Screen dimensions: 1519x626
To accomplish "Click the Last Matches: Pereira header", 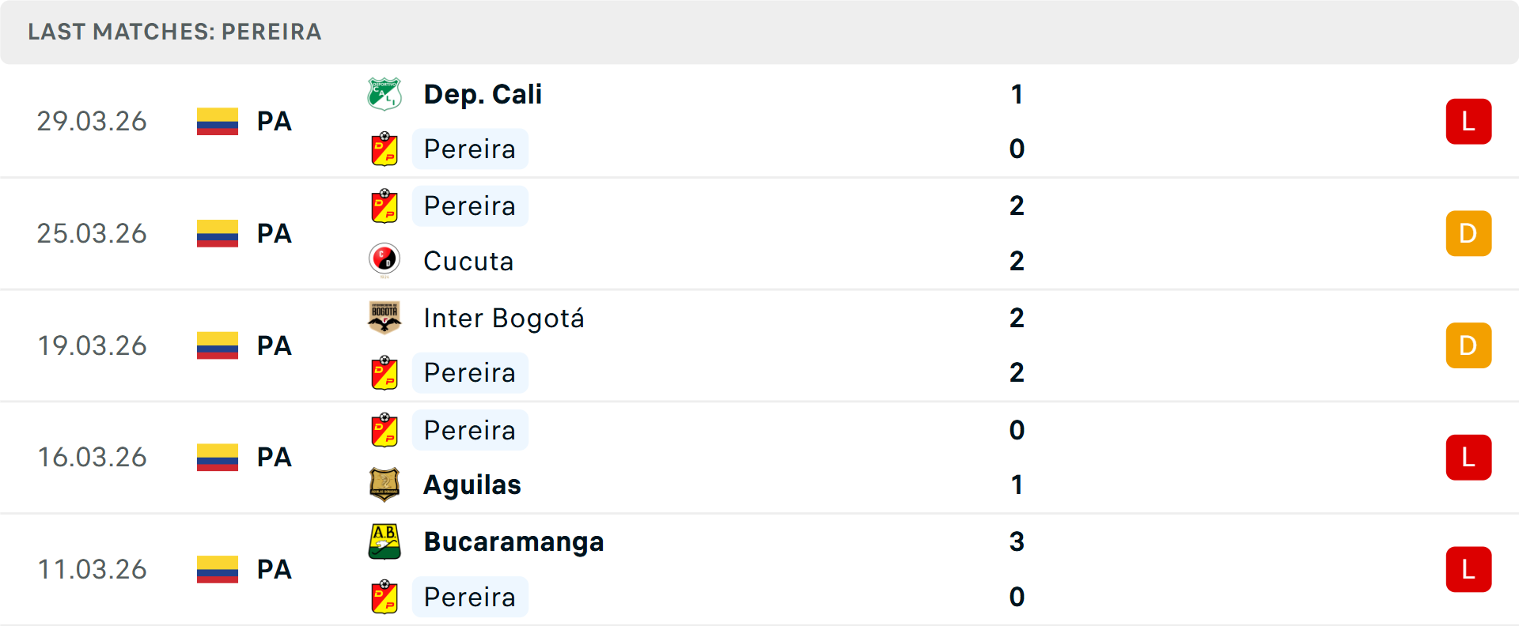I will [x=175, y=32].
